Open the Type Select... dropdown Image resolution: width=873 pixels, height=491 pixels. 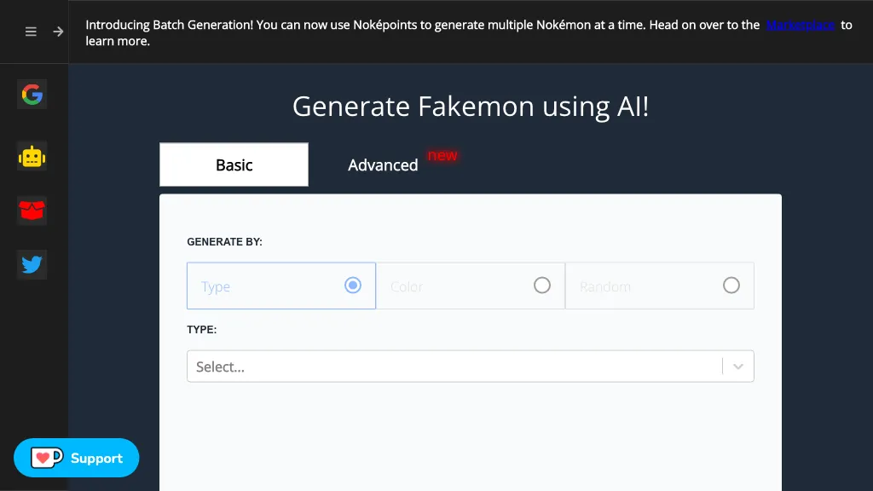[471, 366]
